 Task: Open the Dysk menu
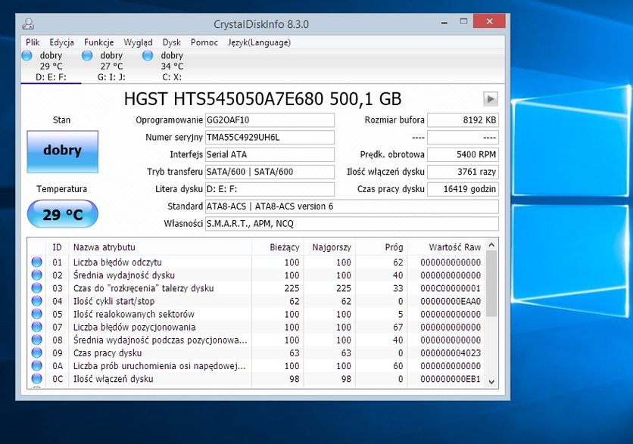click(172, 42)
